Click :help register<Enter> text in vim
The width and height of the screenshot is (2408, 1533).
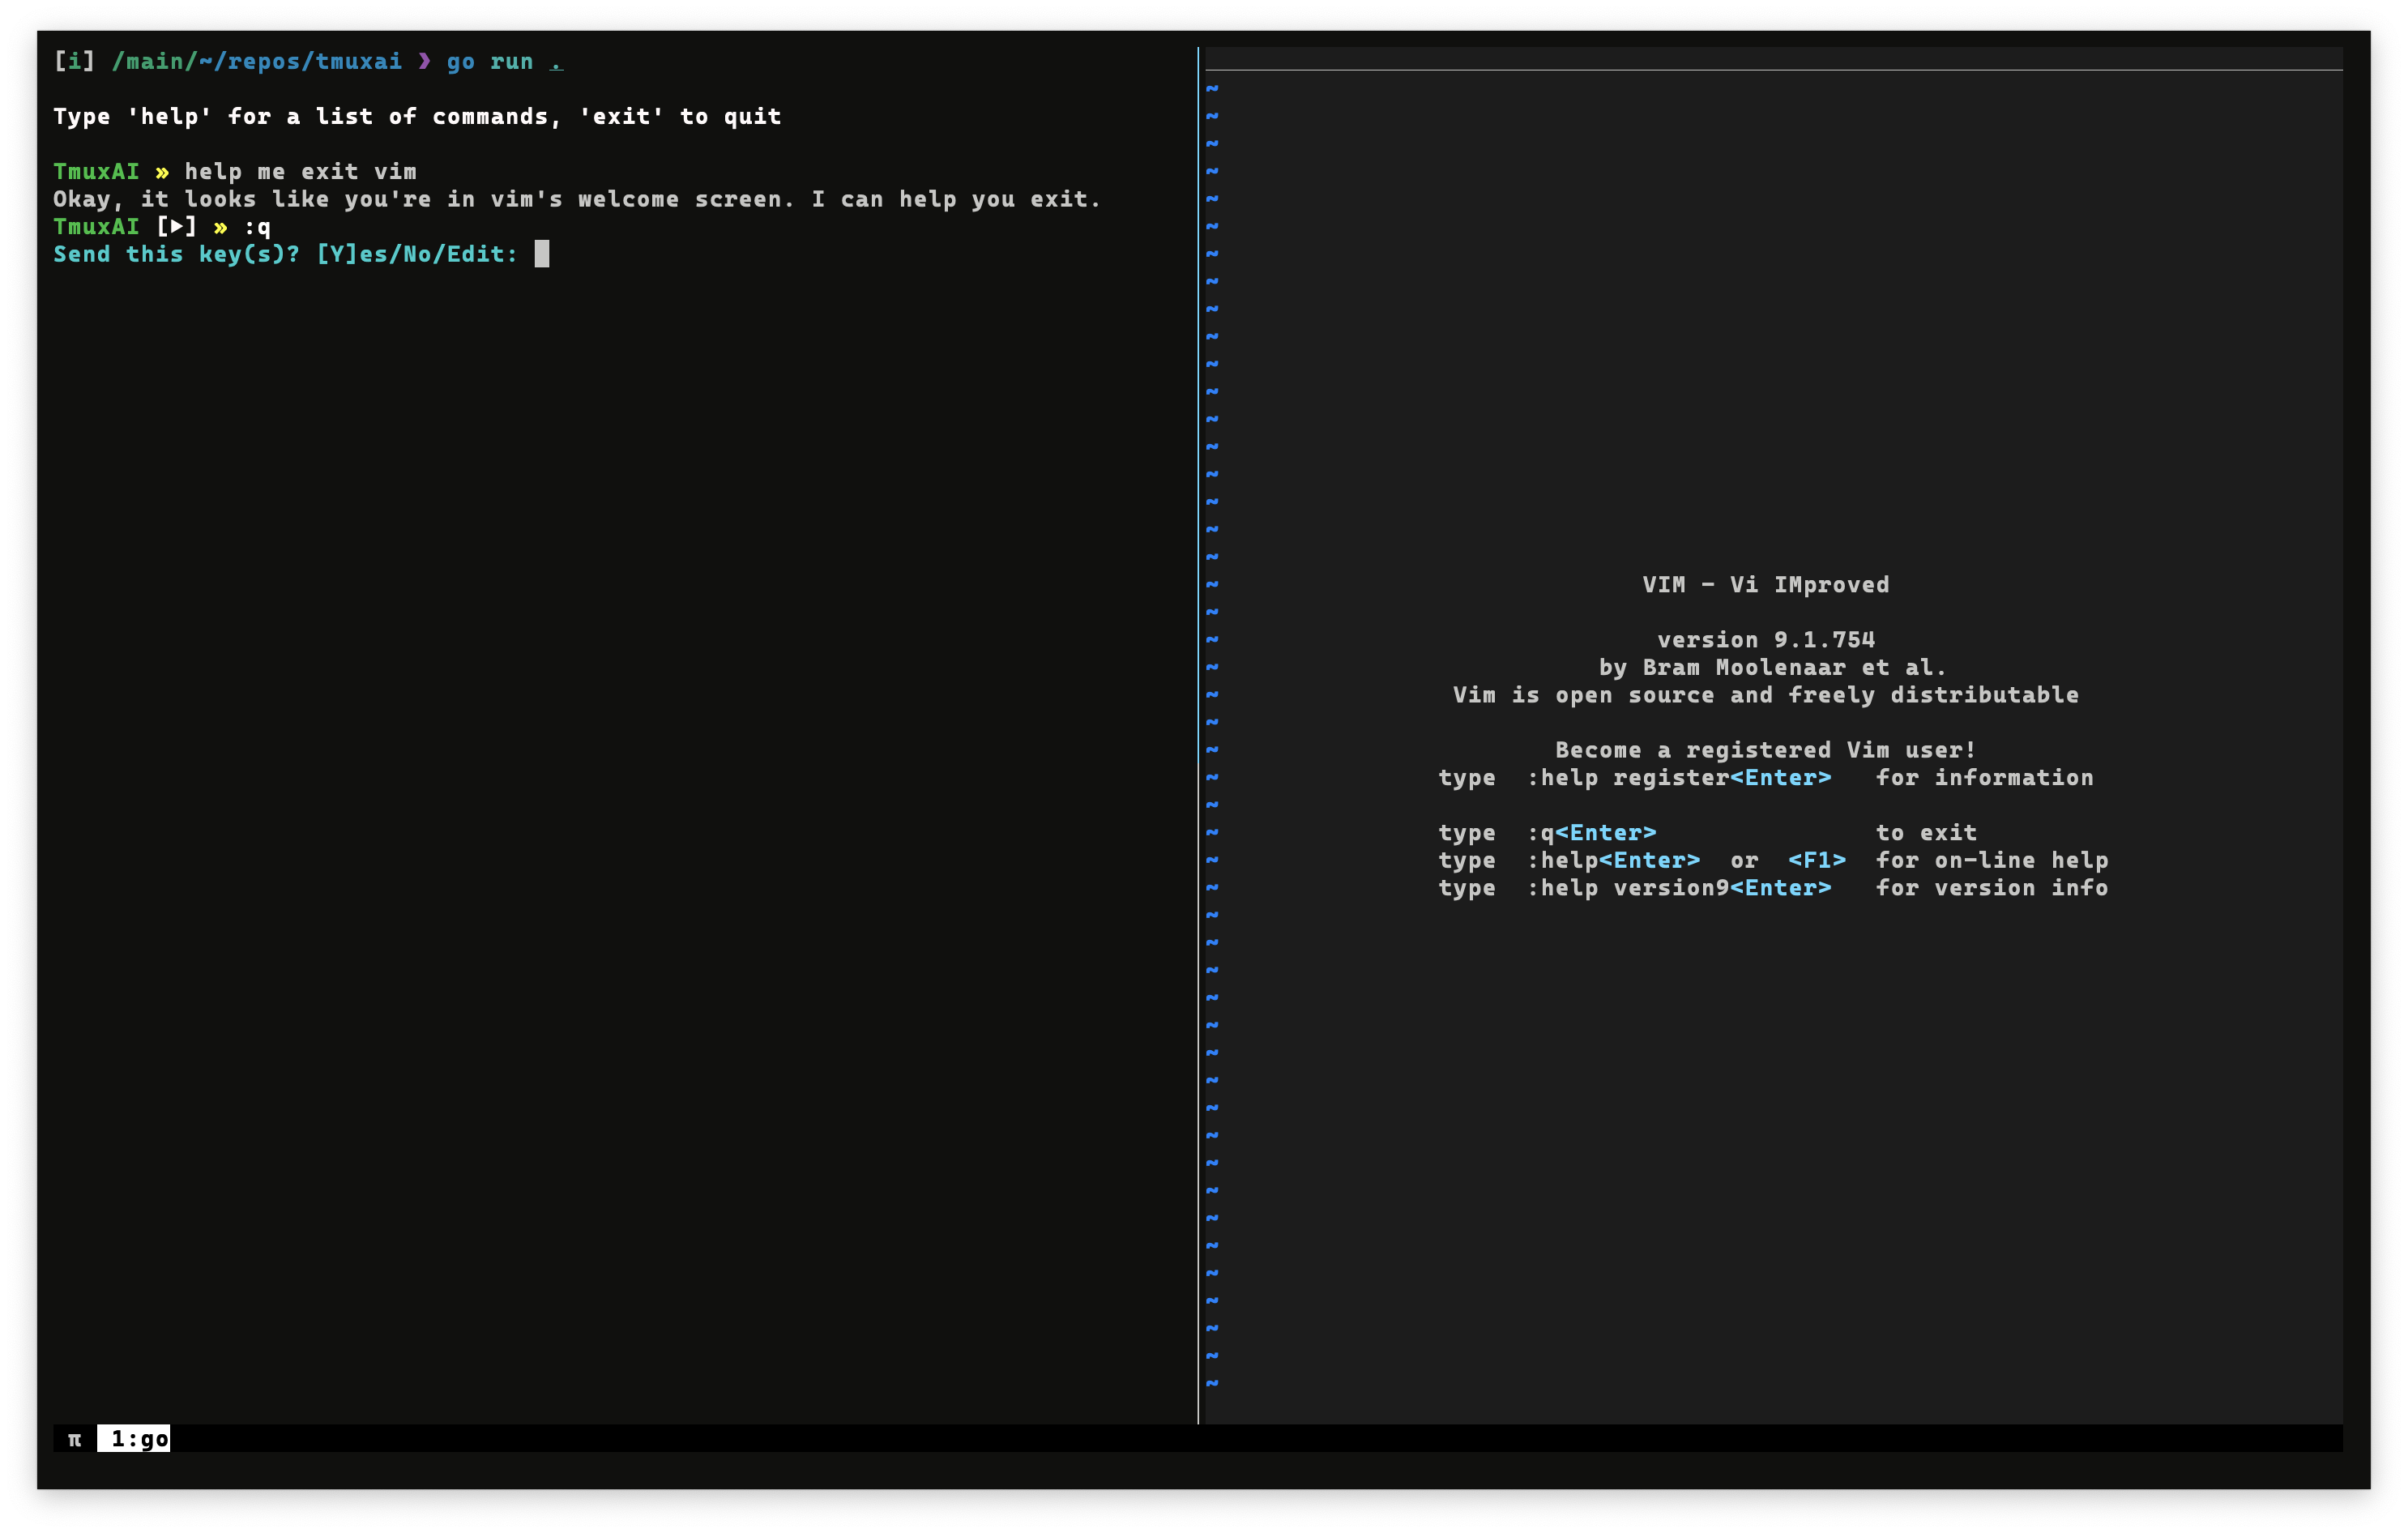point(1679,778)
